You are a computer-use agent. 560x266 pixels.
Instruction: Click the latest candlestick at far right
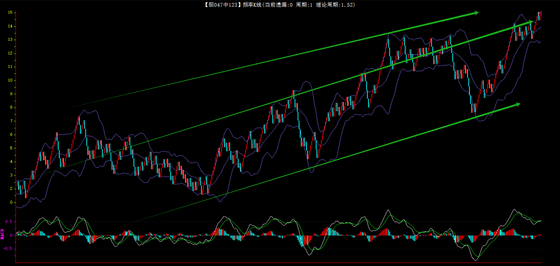coord(541,15)
